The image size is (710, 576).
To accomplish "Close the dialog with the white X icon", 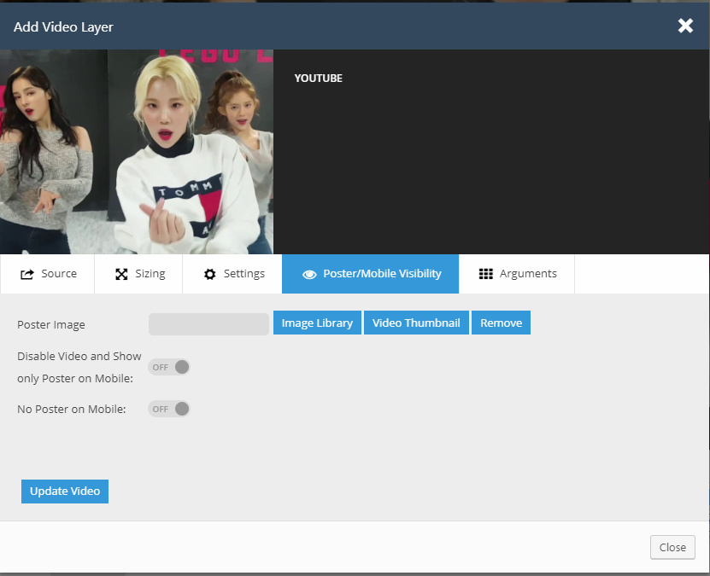I will (685, 26).
